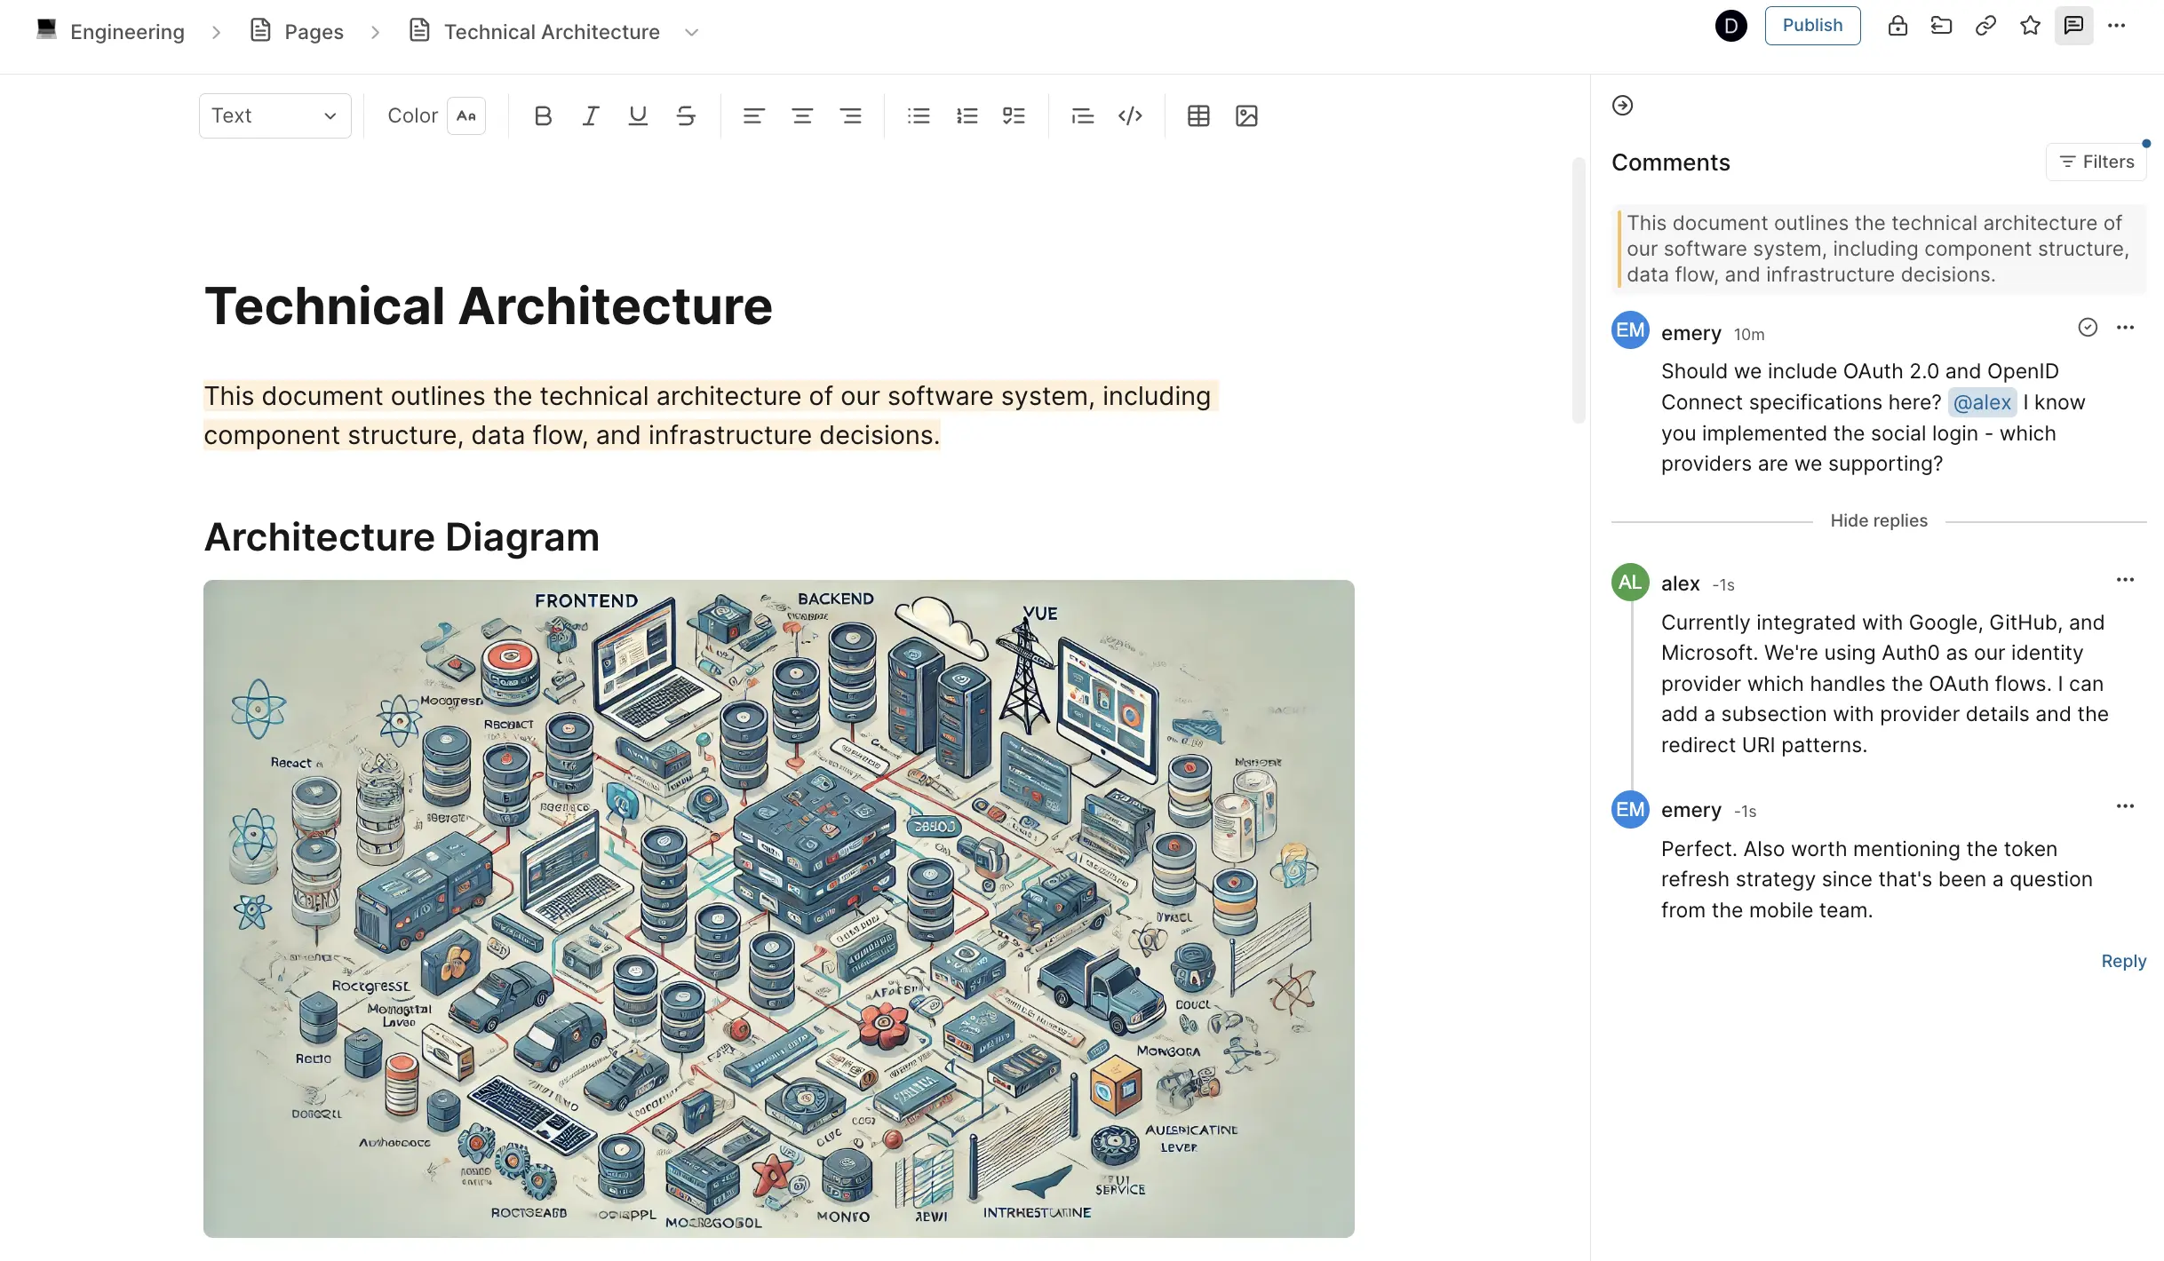Insert a code block
This screenshot has height=1261, width=2164.
pos(1130,115)
